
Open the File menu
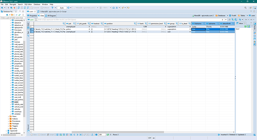tap(2, 4)
